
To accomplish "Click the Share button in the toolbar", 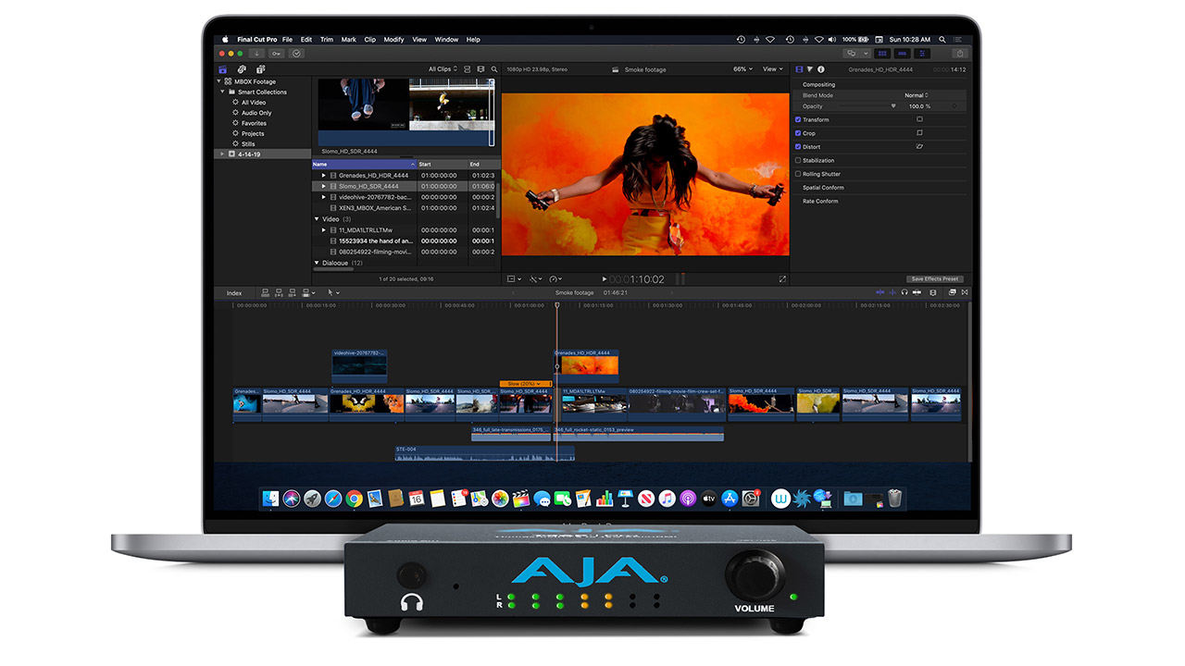I will [x=961, y=54].
